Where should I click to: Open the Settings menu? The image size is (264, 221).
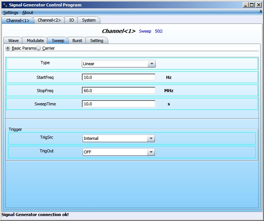(x=11, y=13)
